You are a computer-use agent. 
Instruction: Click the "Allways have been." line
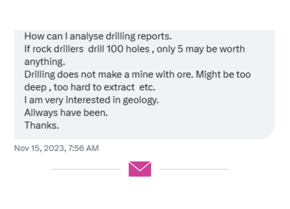[x=66, y=113]
